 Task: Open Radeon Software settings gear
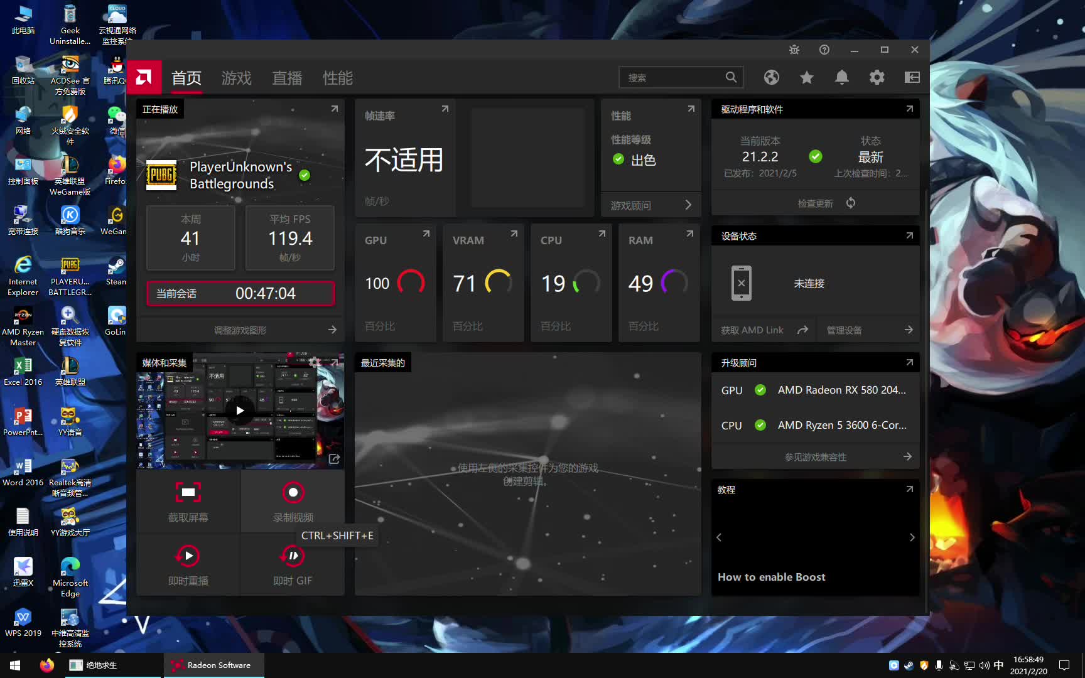[877, 77]
